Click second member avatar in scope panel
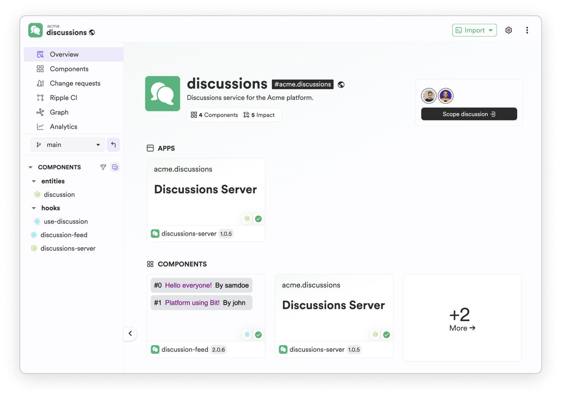This screenshot has width=561, height=397. [x=445, y=96]
